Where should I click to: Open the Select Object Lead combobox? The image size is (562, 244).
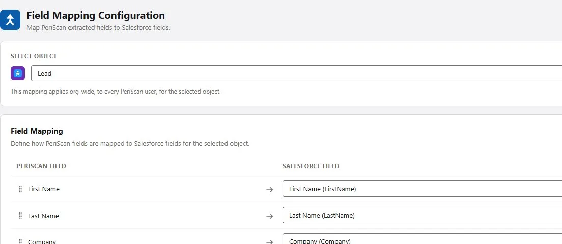coord(296,73)
